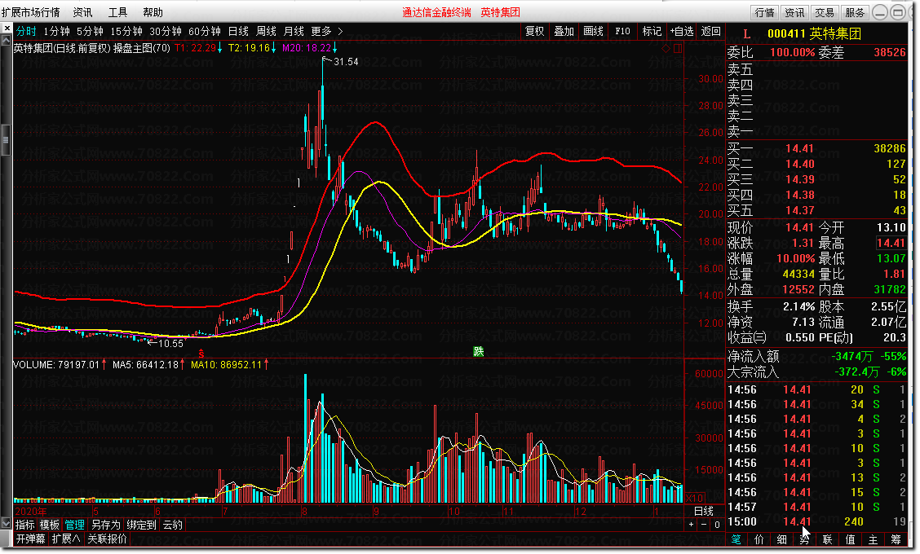Switch to the 分时 intraday chart

pyautogui.click(x=26, y=31)
